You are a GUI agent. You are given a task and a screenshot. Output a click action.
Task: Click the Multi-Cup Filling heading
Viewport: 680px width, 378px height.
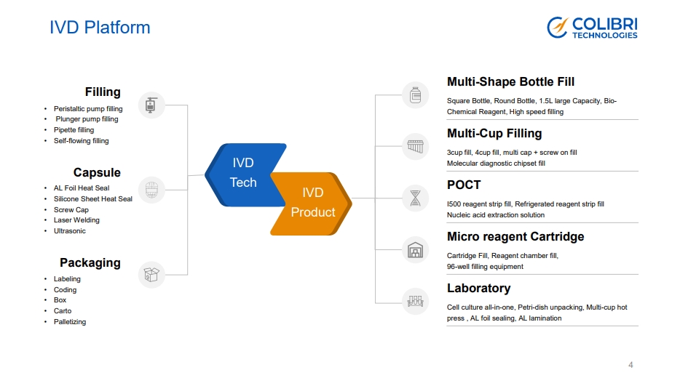(494, 134)
